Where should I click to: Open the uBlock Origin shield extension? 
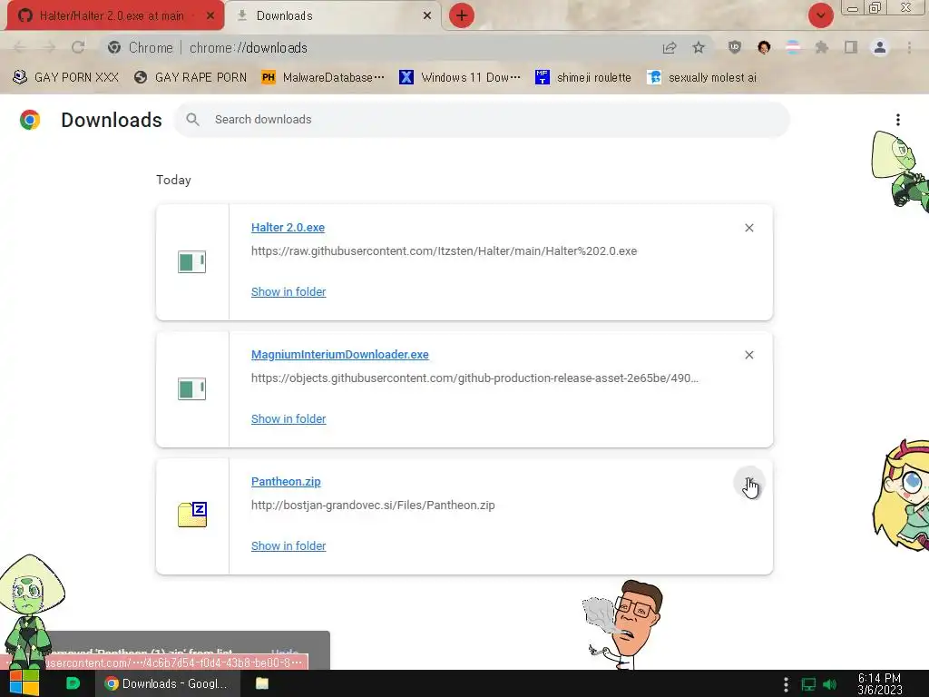tap(735, 47)
